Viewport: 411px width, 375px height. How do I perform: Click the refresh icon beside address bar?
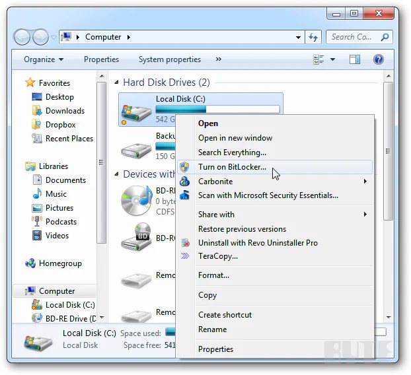pyautogui.click(x=313, y=37)
